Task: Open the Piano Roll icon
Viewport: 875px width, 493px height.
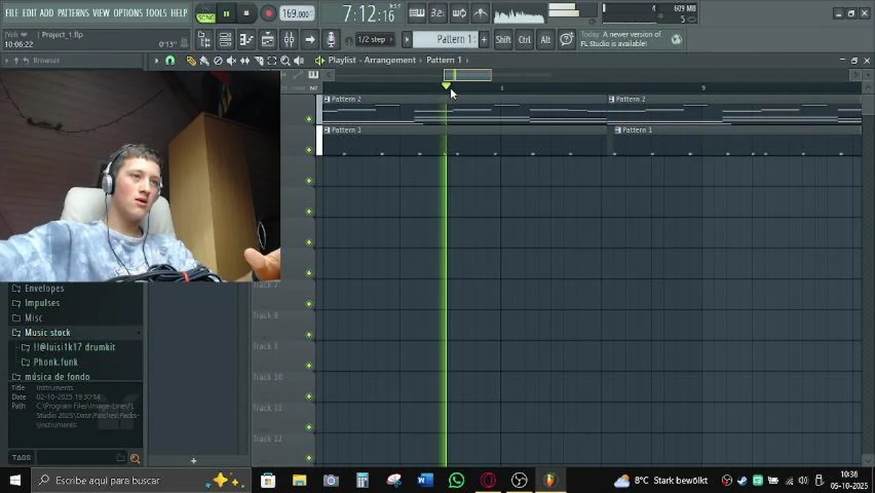Action: click(x=246, y=40)
